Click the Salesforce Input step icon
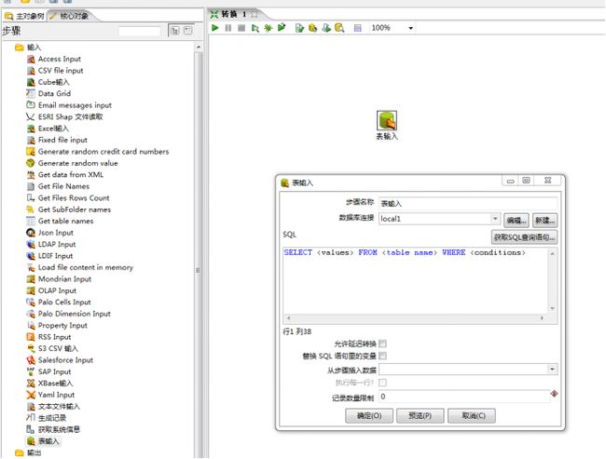 [31, 359]
